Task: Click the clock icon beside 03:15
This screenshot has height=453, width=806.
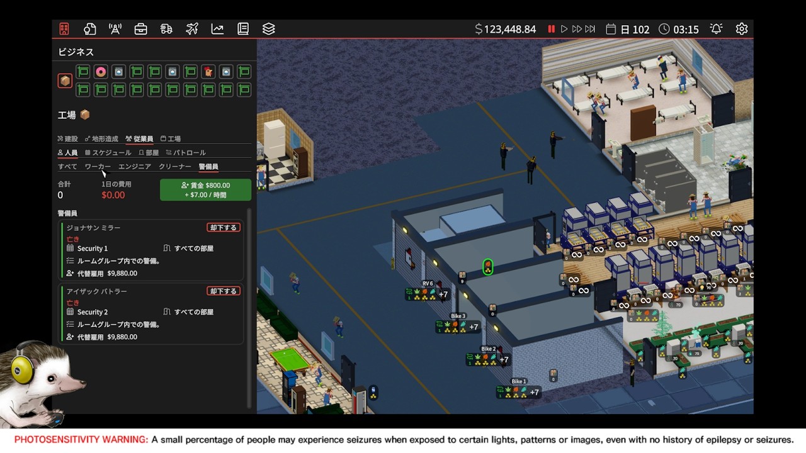Action: 664,29
